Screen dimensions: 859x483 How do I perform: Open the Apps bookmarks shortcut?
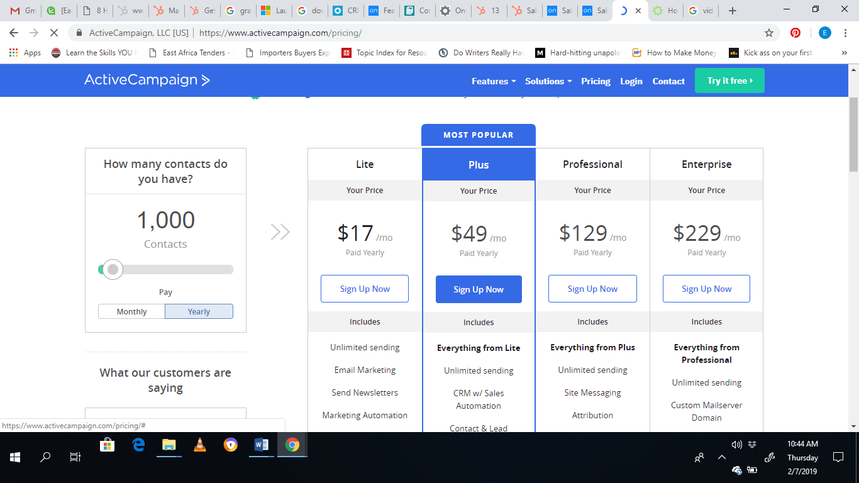[25, 53]
